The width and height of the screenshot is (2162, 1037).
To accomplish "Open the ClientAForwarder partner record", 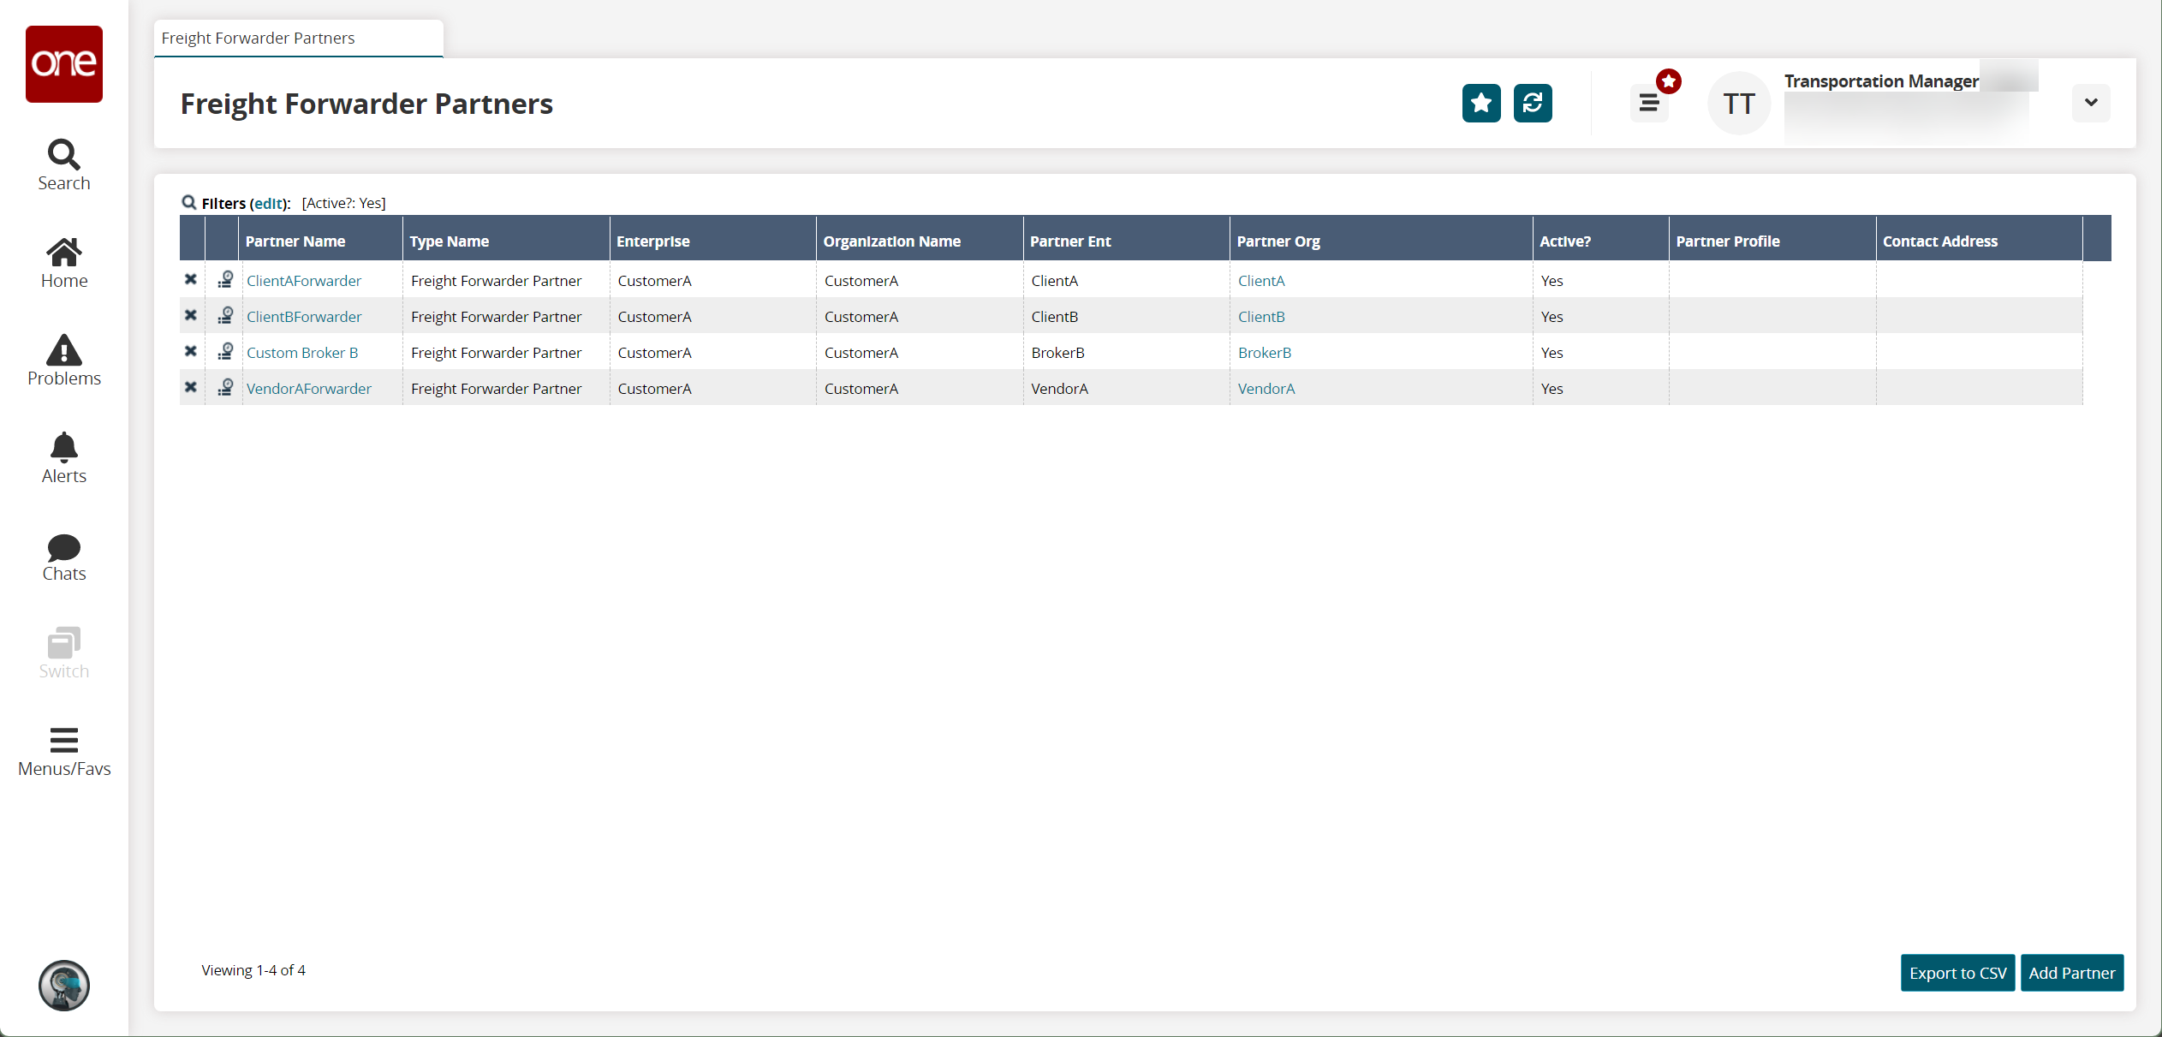I will coord(303,282).
